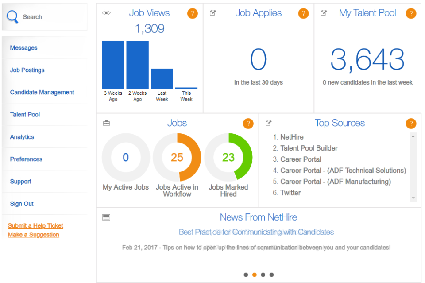Image resolution: width=425 pixels, height=283 pixels.
Task: Click the Make a Suggestion link
Action: [x=33, y=235]
